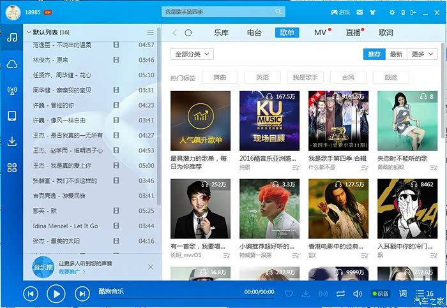This screenshot has width=447, height=308.
Task: Open the 全部分类 dropdown
Action: (192, 54)
